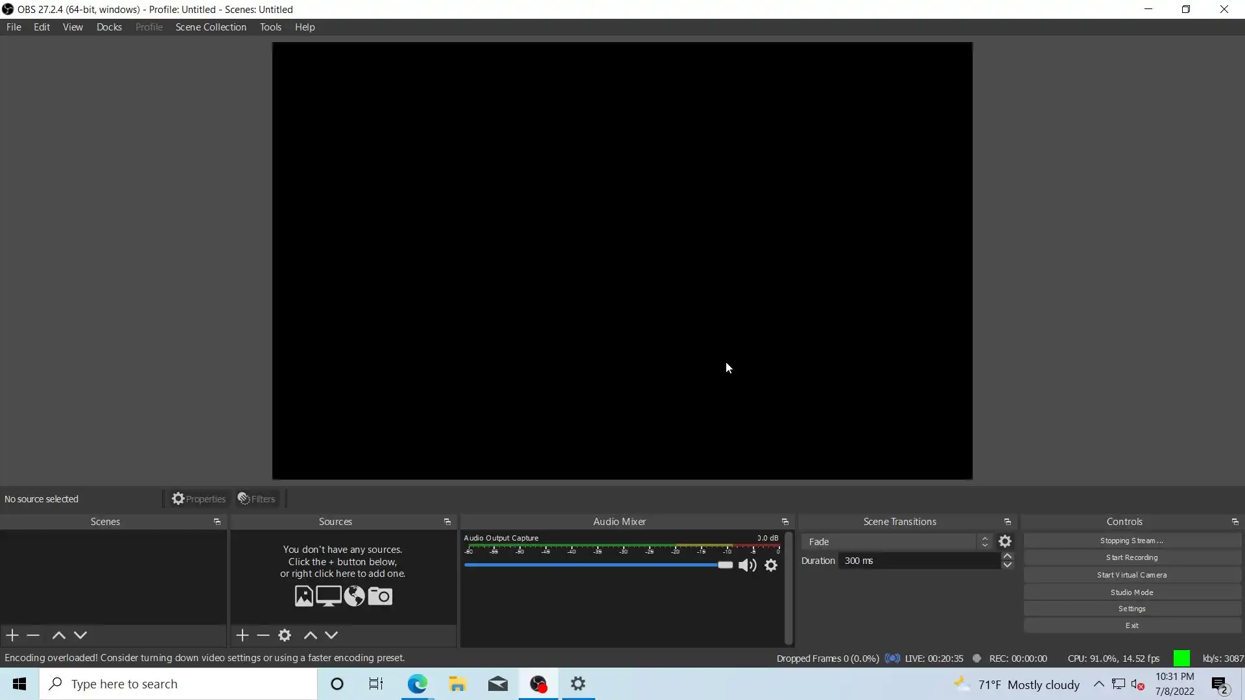Click the Audio Output Capture volume slider
The width and height of the screenshot is (1245, 700).
tap(597, 565)
